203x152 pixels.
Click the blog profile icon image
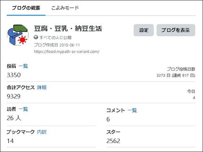click(18, 35)
